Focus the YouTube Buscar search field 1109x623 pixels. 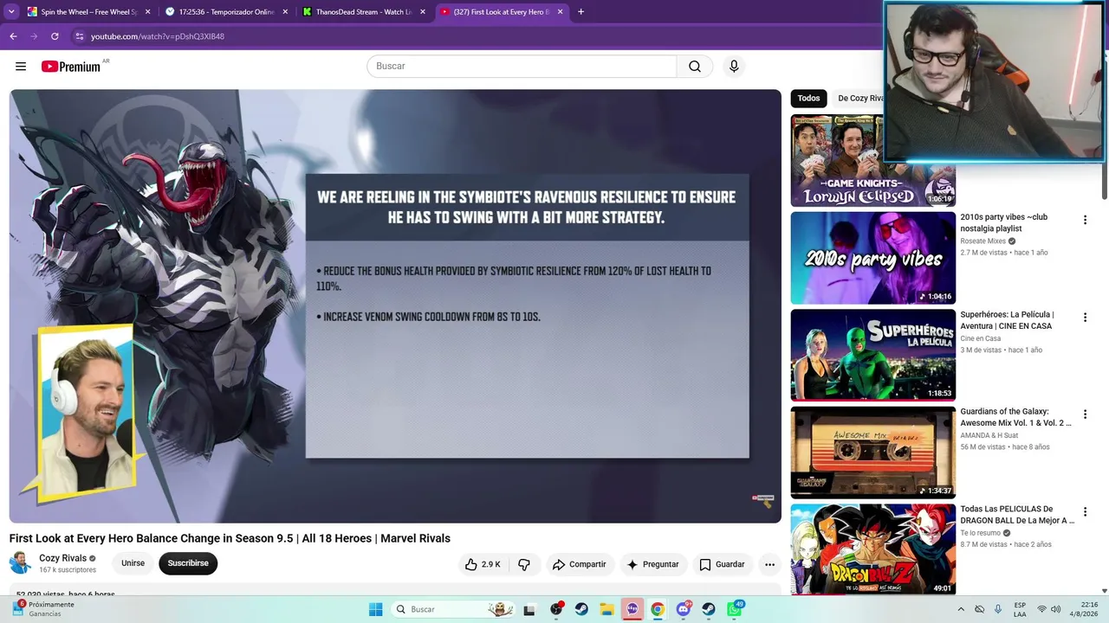click(x=522, y=67)
